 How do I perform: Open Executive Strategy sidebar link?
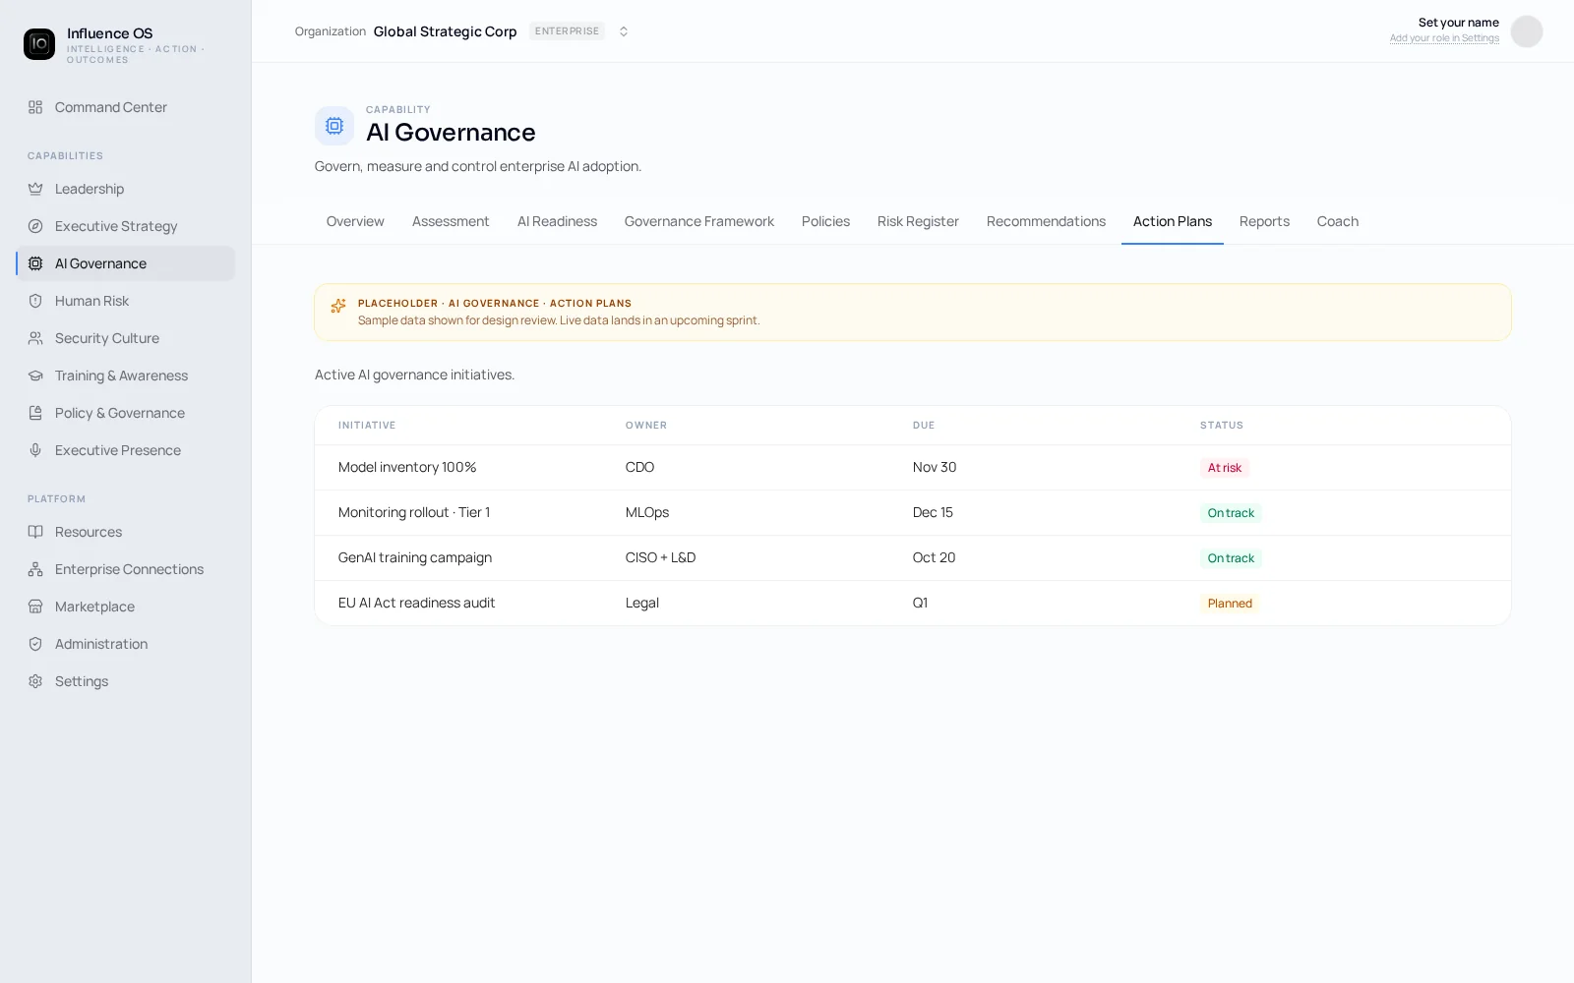(126, 226)
